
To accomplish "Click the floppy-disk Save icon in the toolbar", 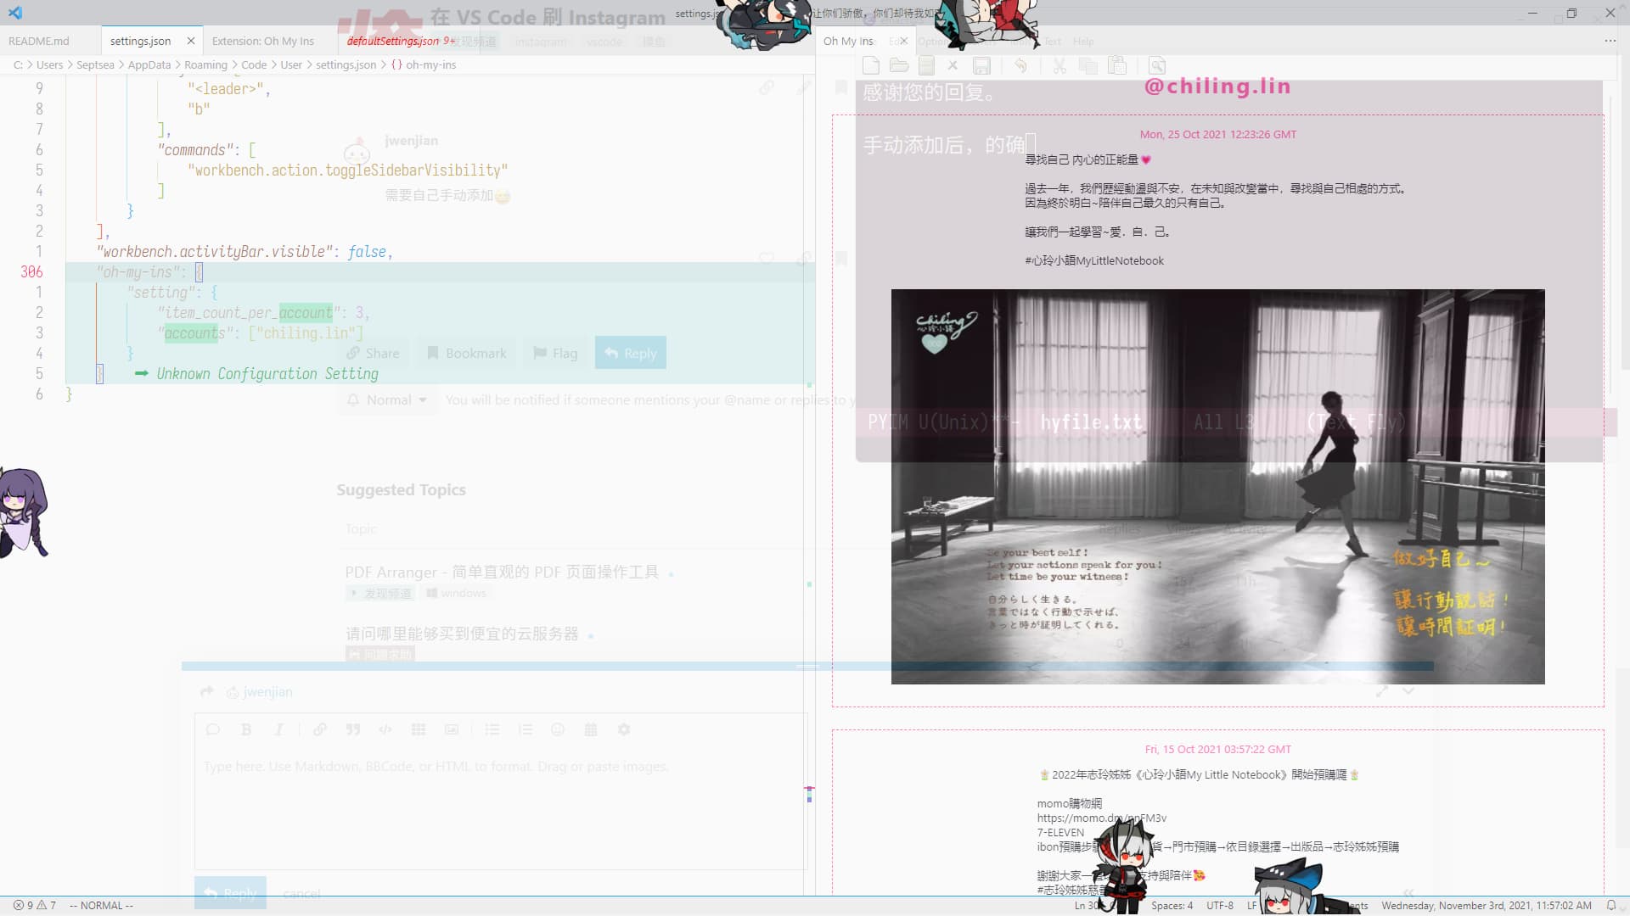I will point(981,65).
